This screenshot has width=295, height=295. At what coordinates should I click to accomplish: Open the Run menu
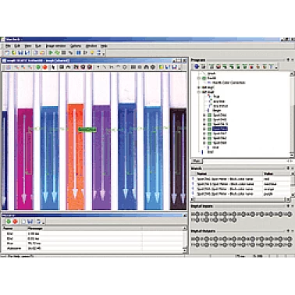coord(38,46)
